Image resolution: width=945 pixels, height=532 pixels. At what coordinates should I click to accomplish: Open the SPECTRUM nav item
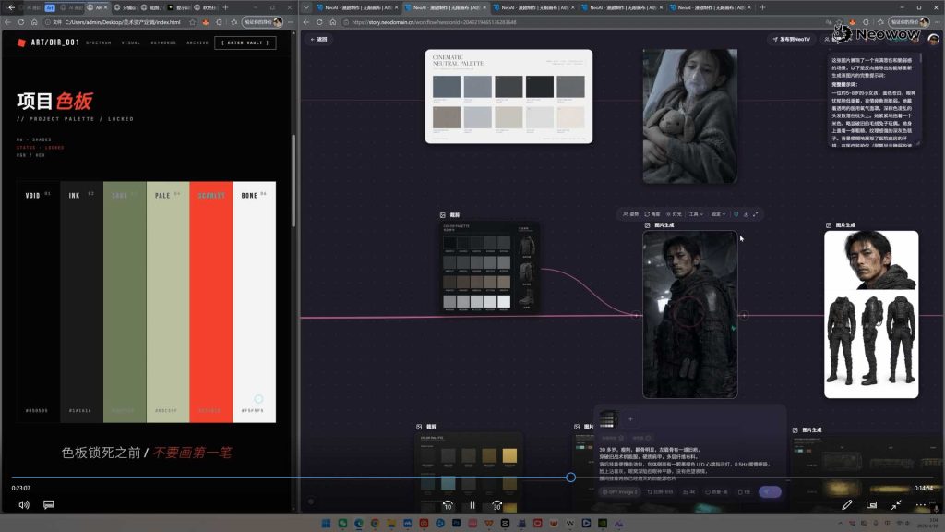click(99, 42)
